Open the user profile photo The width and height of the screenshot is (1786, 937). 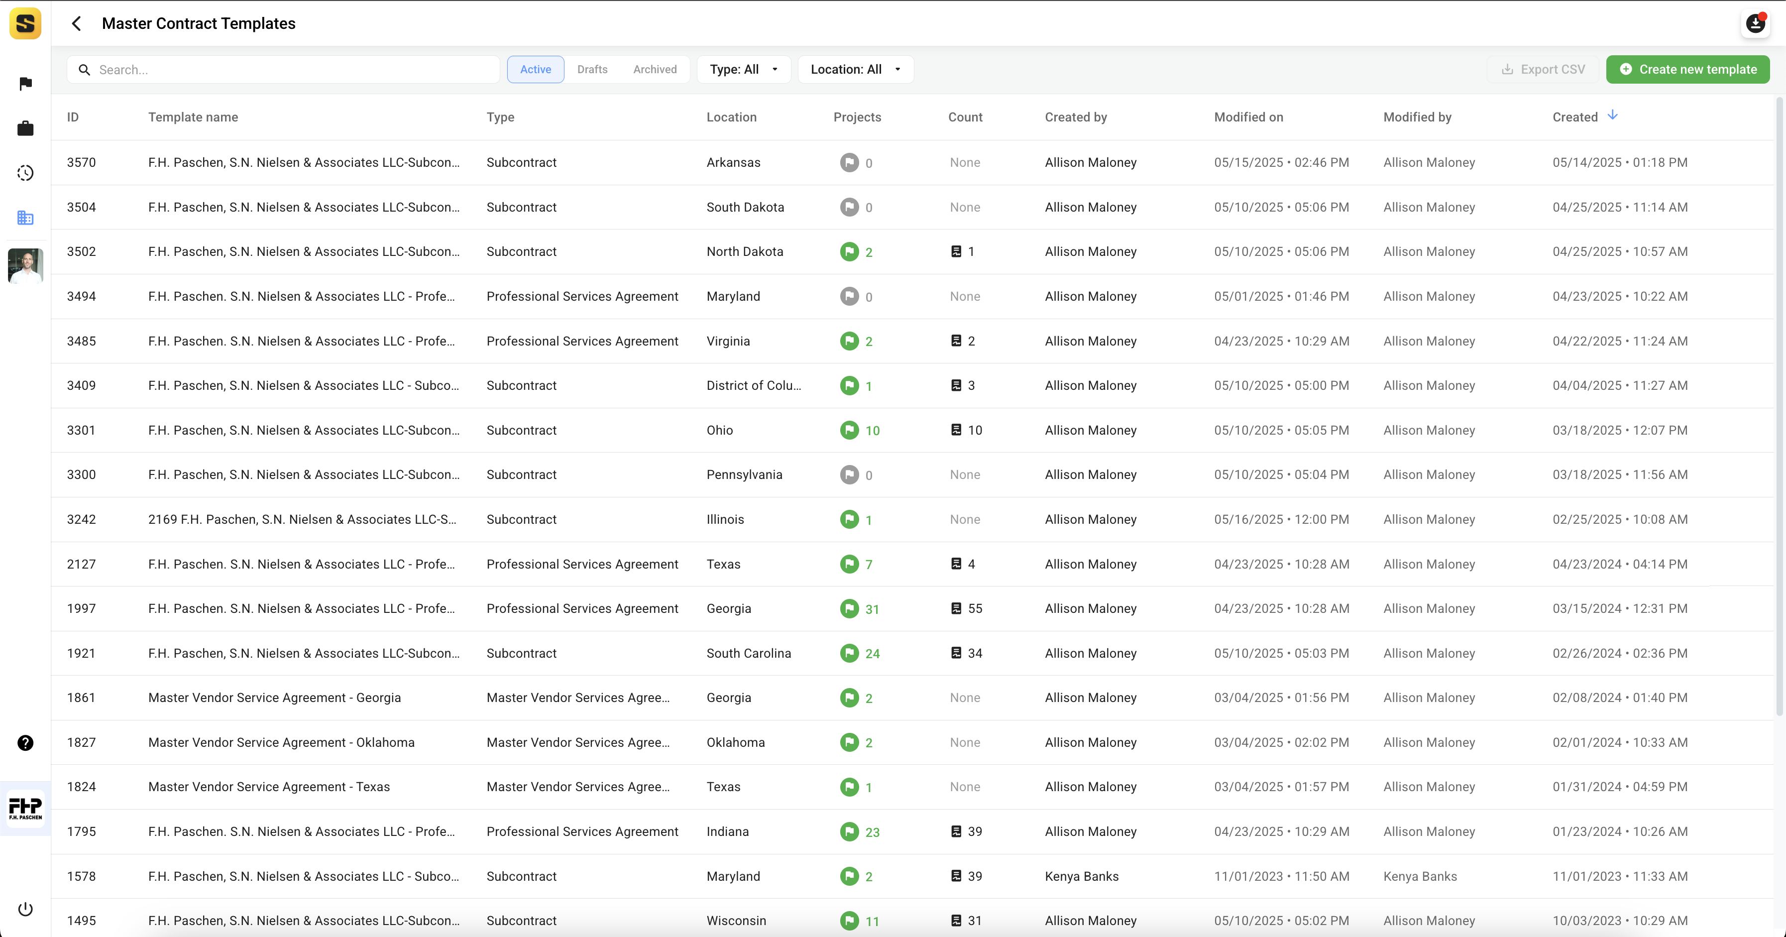coord(26,266)
